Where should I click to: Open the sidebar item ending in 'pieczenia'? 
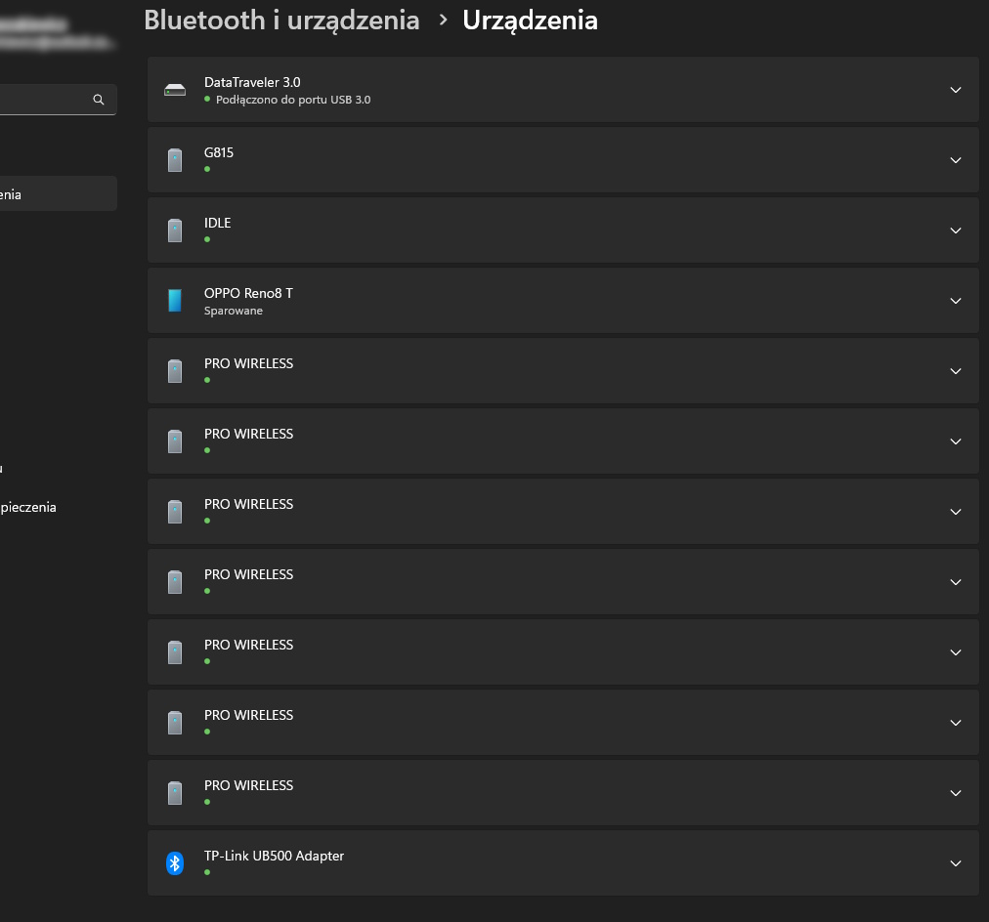point(28,507)
